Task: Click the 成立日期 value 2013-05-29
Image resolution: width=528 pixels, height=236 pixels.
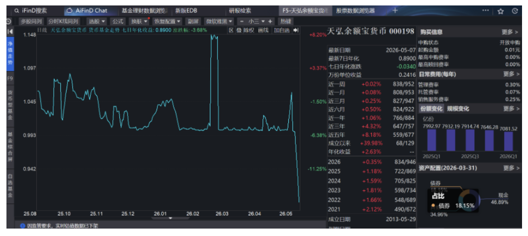Action: tap(401, 219)
